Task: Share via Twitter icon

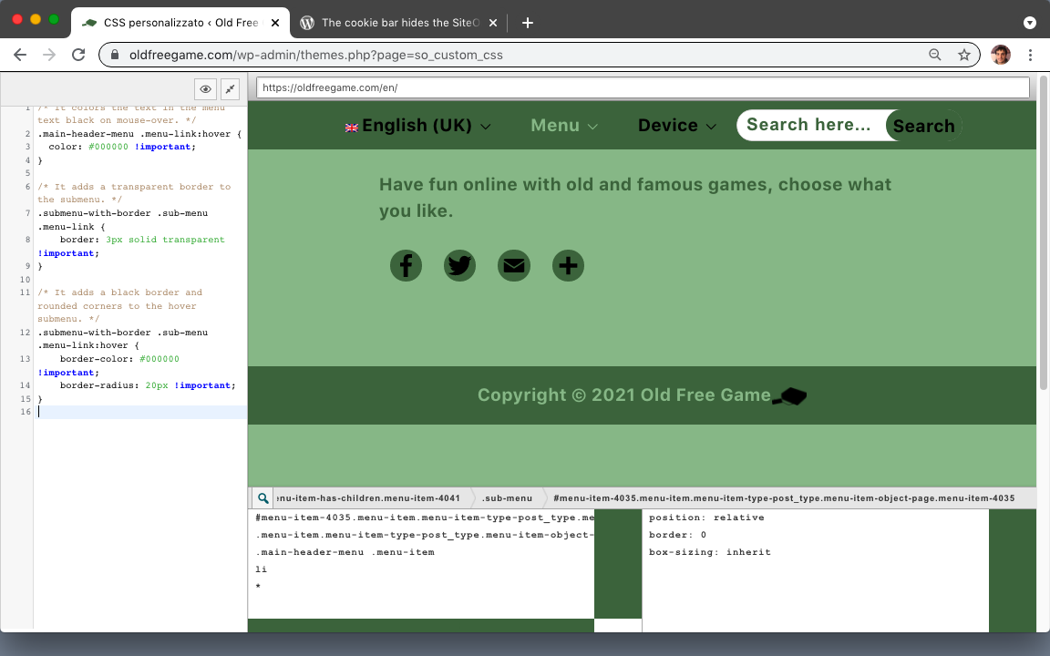Action: tap(459, 266)
